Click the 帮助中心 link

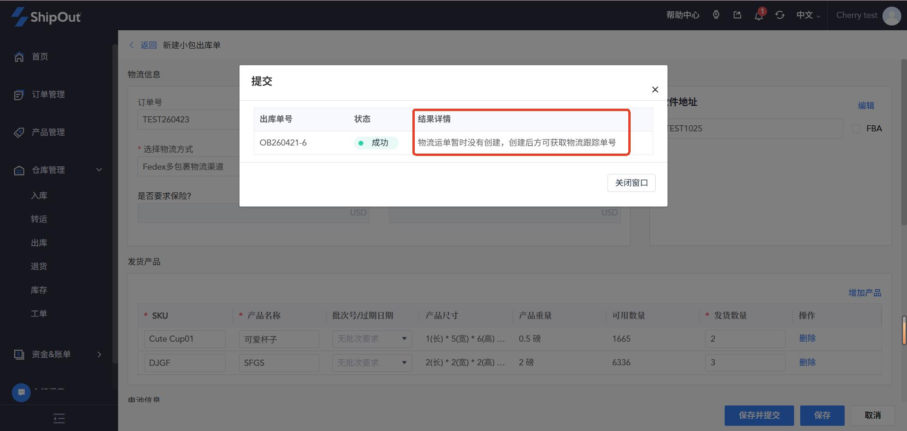[x=683, y=15]
